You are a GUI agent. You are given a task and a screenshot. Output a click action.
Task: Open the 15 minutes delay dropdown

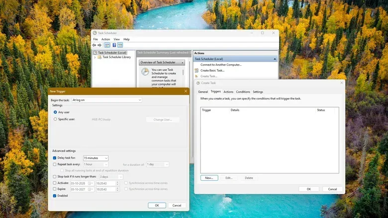(x=96, y=158)
